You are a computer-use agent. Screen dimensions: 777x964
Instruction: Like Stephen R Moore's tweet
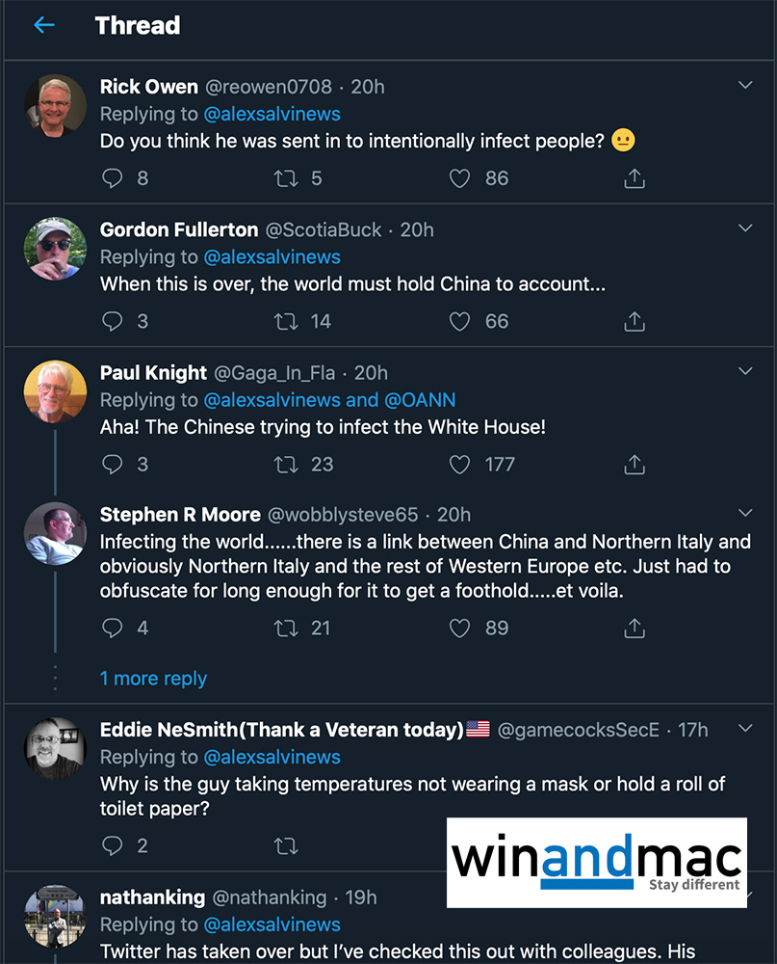click(x=460, y=629)
